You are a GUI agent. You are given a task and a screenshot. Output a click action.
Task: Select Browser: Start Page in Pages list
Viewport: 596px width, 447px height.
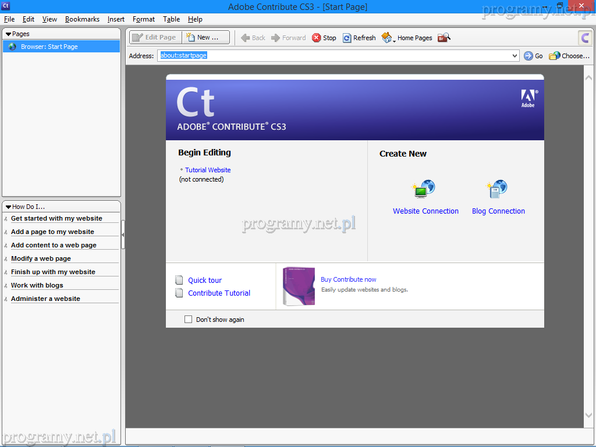pyautogui.click(x=49, y=47)
